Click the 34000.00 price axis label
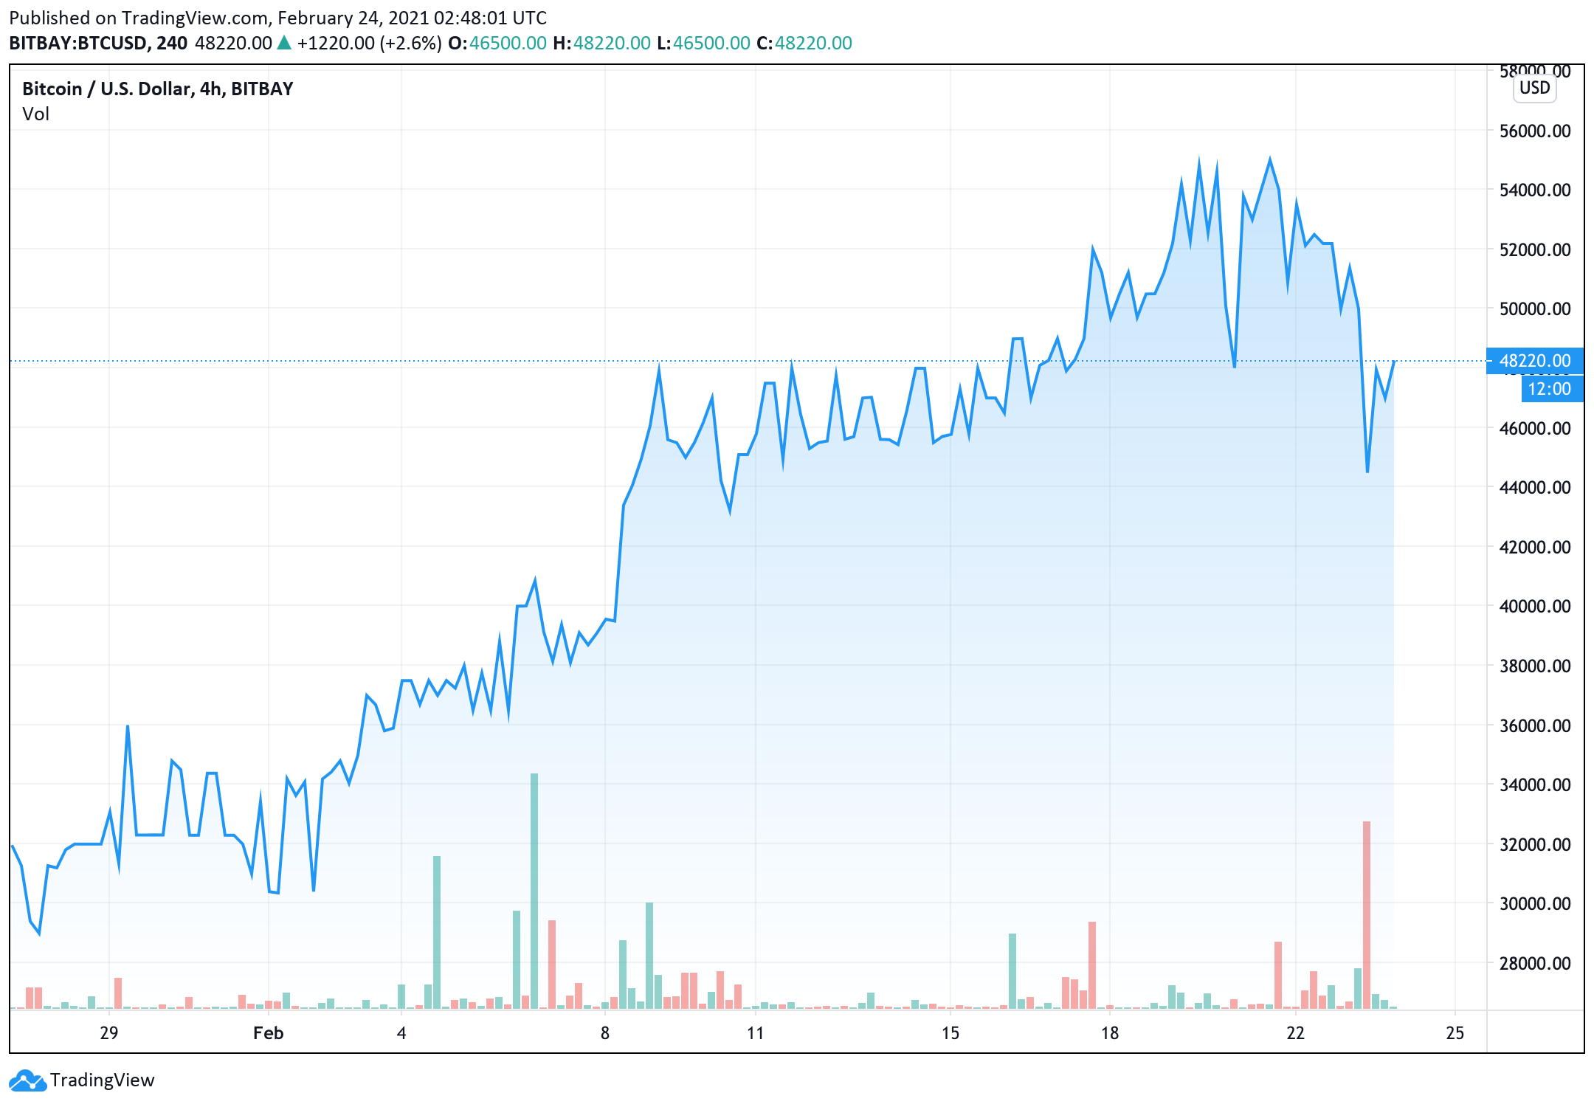The height and width of the screenshot is (1107, 1594). coord(1535,784)
